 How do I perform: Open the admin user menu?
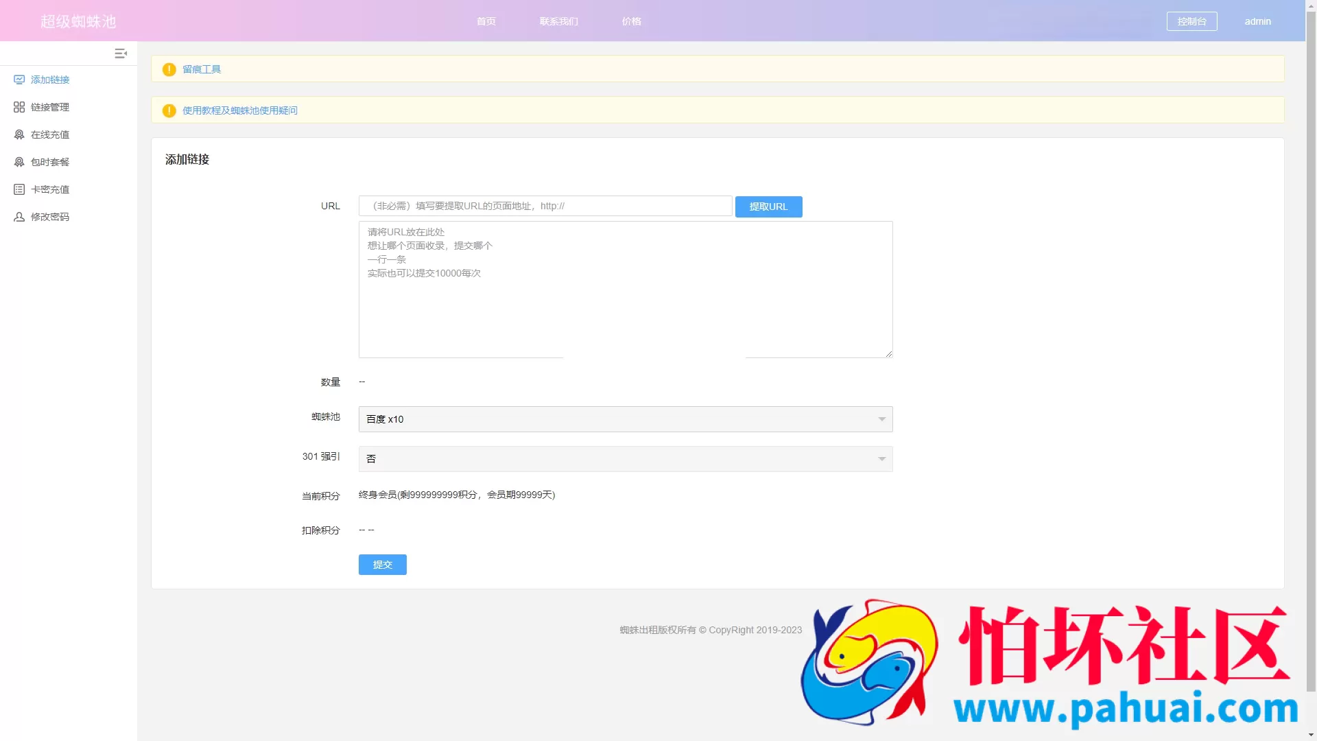click(x=1257, y=21)
